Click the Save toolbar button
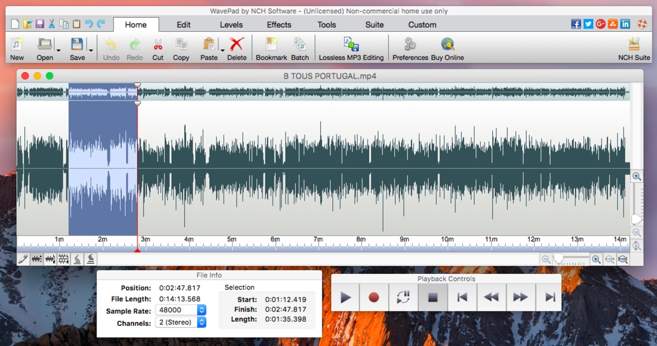This screenshot has width=657, height=346. pos(77,48)
